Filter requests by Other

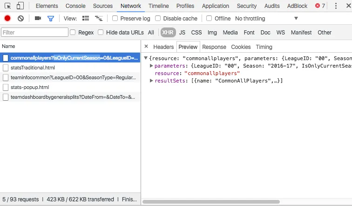tap(325, 32)
